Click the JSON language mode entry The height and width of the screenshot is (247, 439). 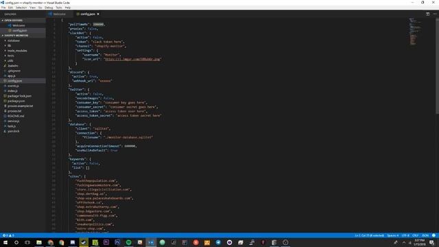pyautogui.click(x=425, y=235)
